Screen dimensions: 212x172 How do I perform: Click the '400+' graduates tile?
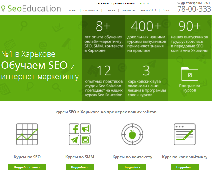(147, 37)
